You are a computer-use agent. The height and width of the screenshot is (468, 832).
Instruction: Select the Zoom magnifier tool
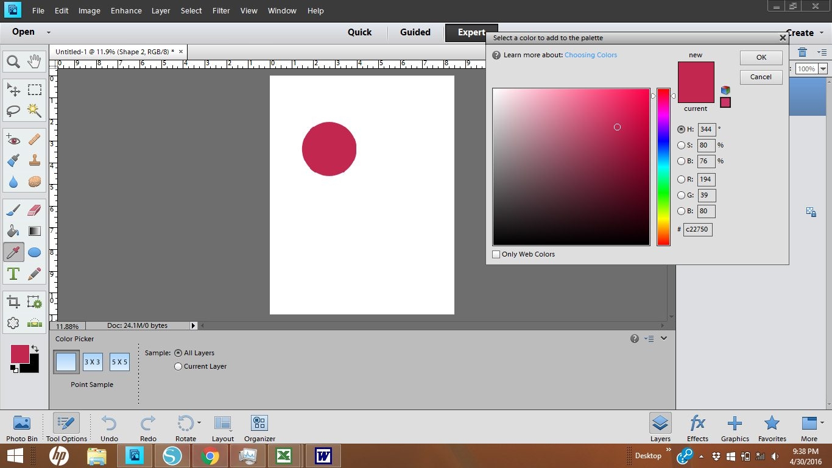13,62
